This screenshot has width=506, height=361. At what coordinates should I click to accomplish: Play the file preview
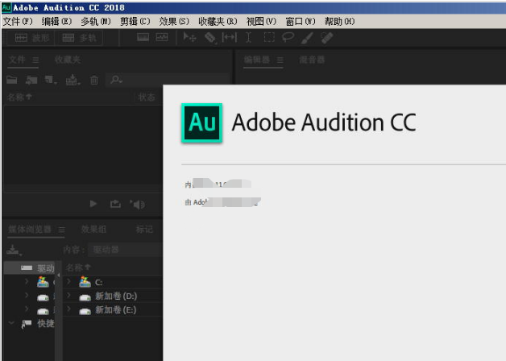click(x=93, y=204)
